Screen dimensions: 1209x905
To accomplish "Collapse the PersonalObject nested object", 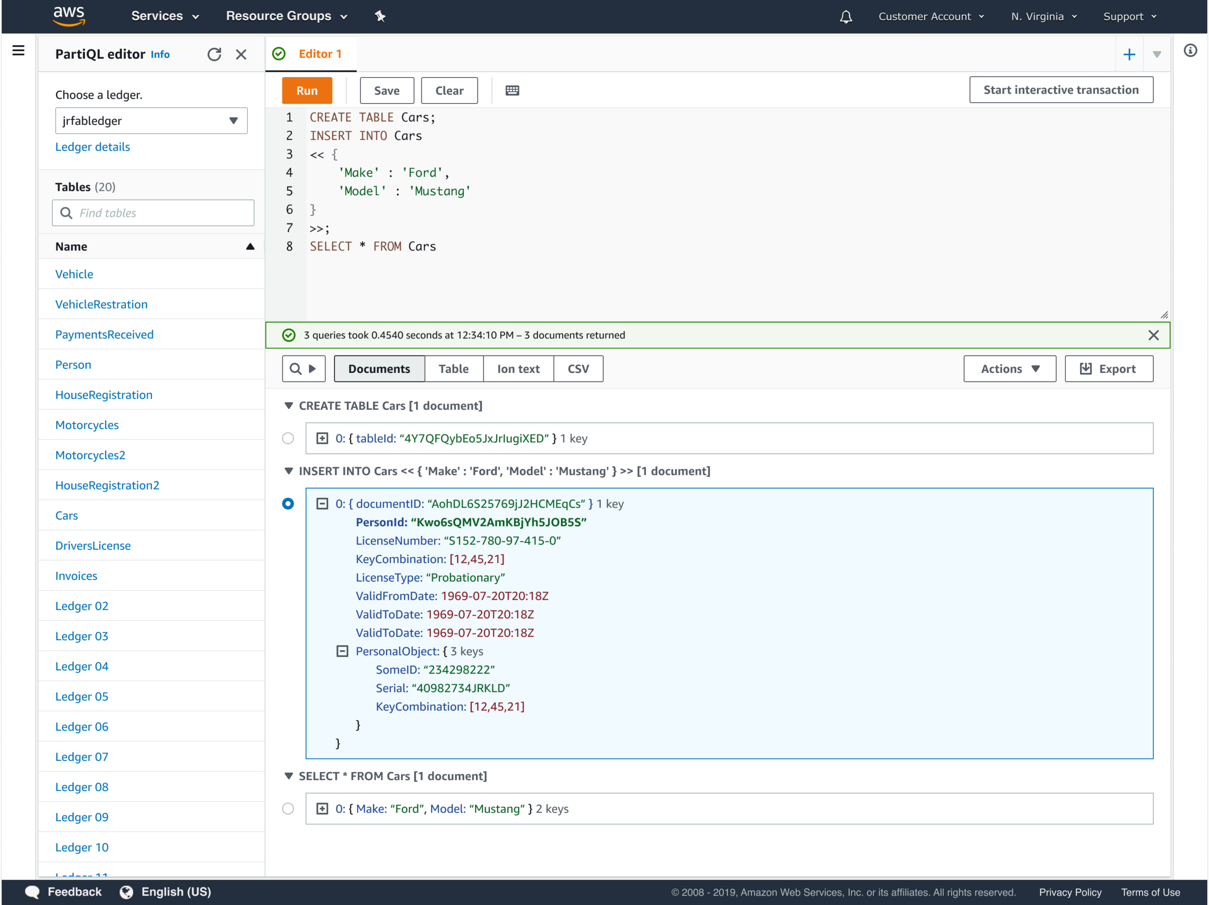I will coord(343,651).
